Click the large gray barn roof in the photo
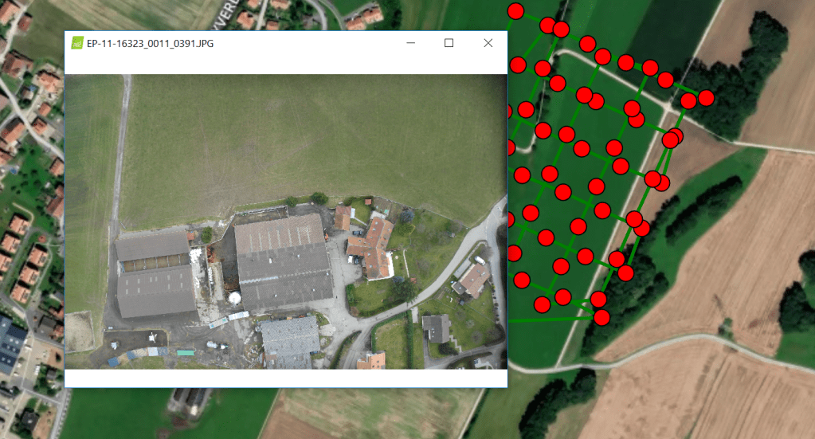 pos(284,261)
